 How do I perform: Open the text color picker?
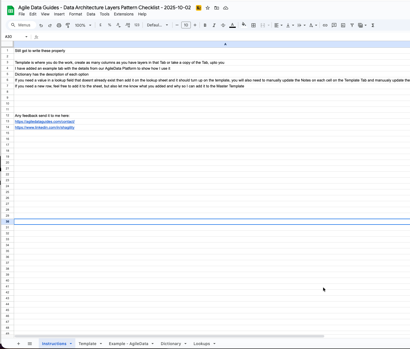tap(232, 25)
